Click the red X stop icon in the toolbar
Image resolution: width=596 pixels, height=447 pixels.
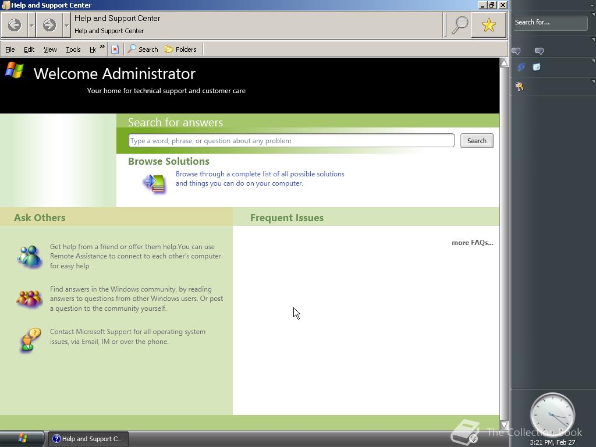pyautogui.click(x=115, y=49)
